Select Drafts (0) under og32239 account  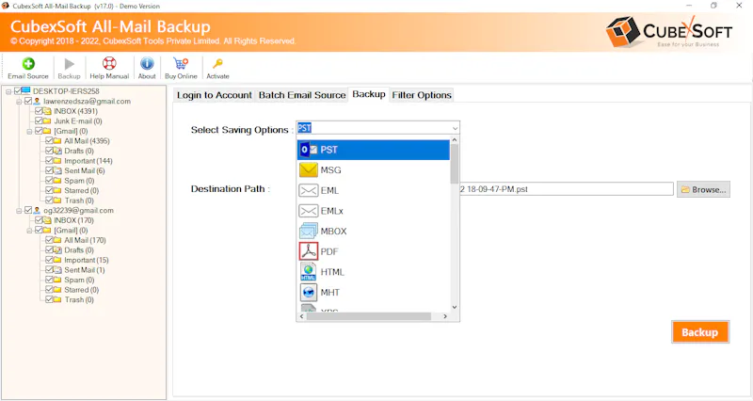(x=79, y=250)
